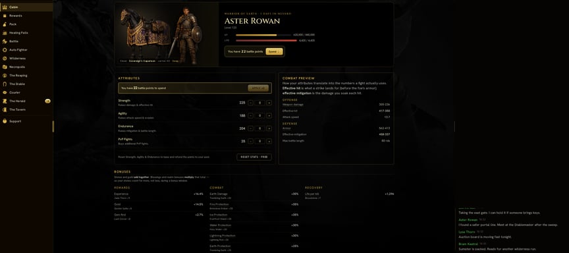Click the Ice Protection bonus row
Viewport: 569px width, 253px height.
point(254,217)
